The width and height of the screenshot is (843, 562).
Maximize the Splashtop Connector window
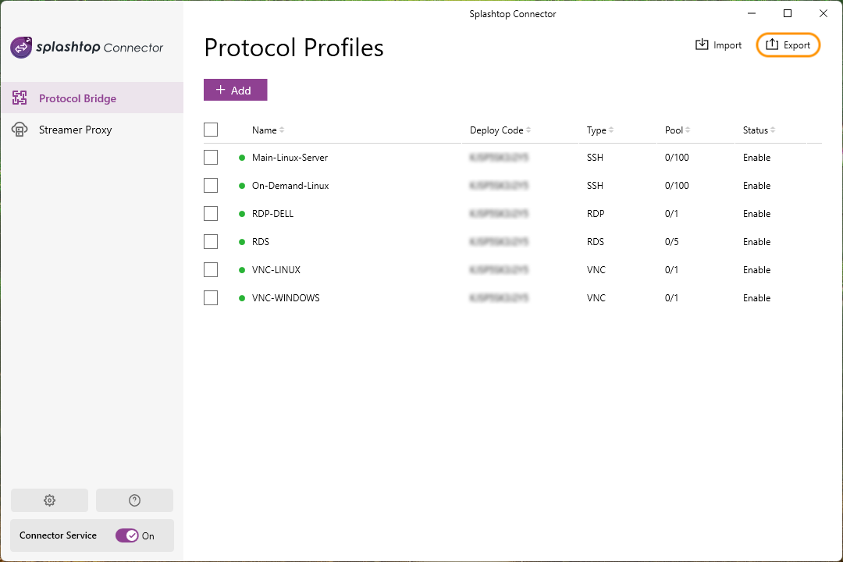click(787, 13)
